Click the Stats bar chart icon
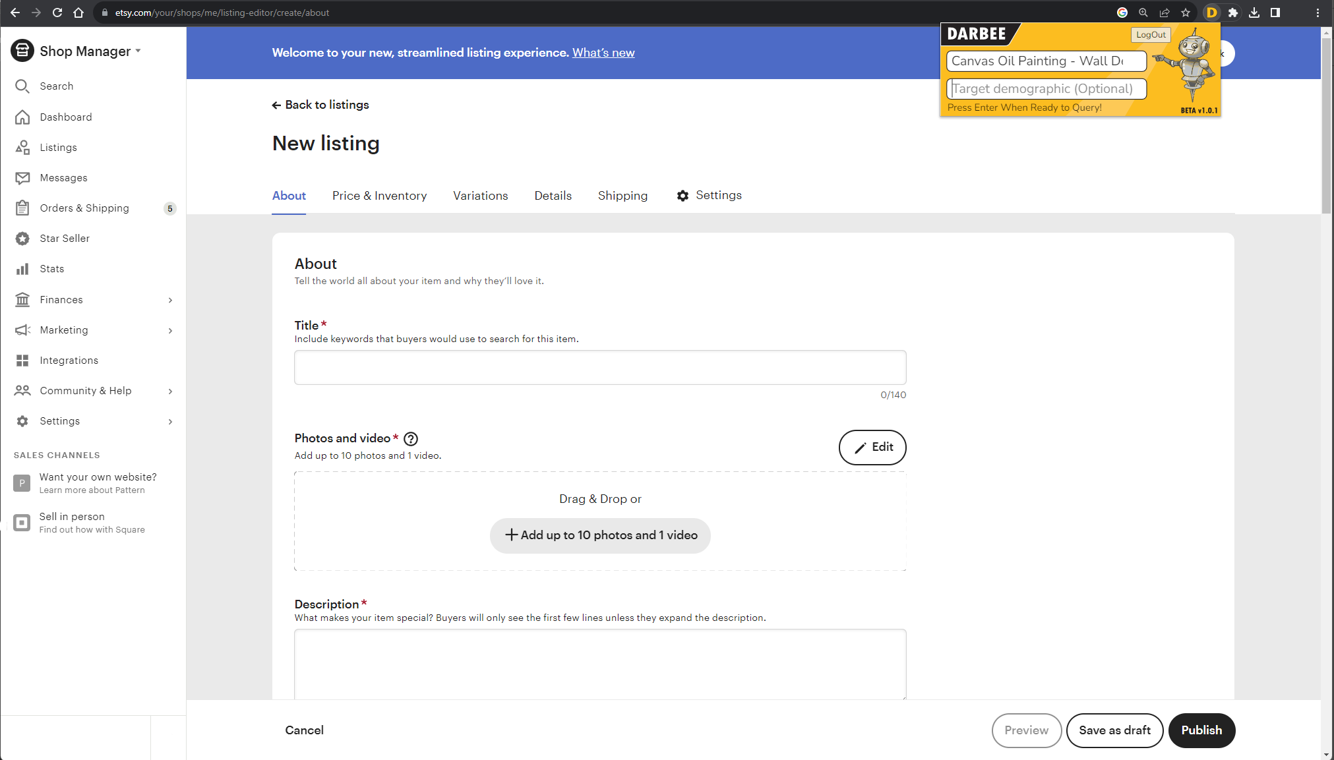Image resolution: width=1334 pixels, height=760 pixels. [x=22, y=269]
